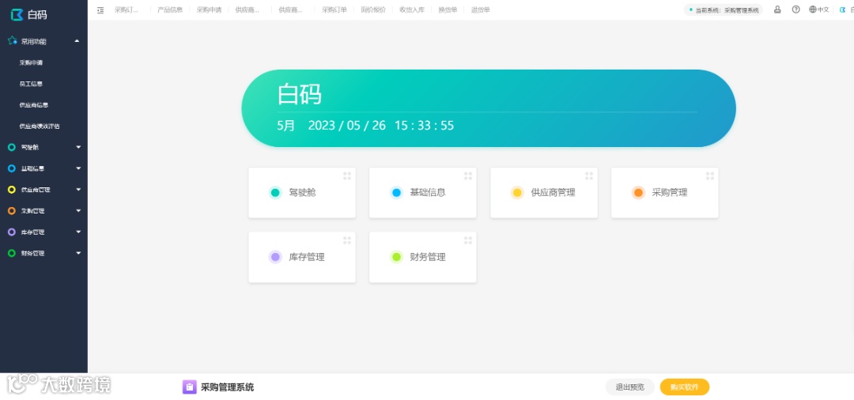854x400 pixels.
Task: Click the drag handle on 驾驶舱 card
Action: [347, 175]
